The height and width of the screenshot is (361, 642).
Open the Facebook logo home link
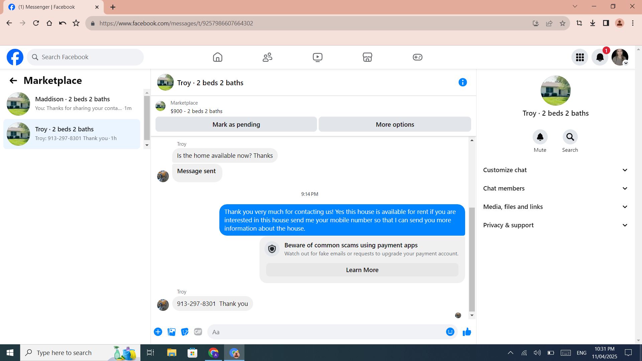coord(15,57)
